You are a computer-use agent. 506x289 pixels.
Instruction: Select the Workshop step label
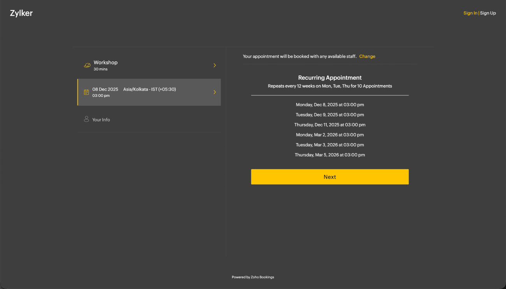click(x=105, y=62)
